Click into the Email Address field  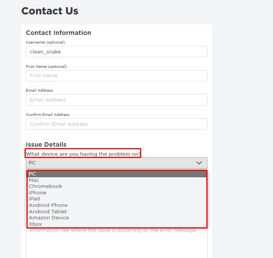click(x=116, y=100)
